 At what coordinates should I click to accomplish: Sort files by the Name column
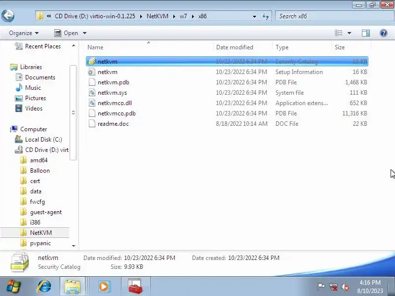point(95,47)
